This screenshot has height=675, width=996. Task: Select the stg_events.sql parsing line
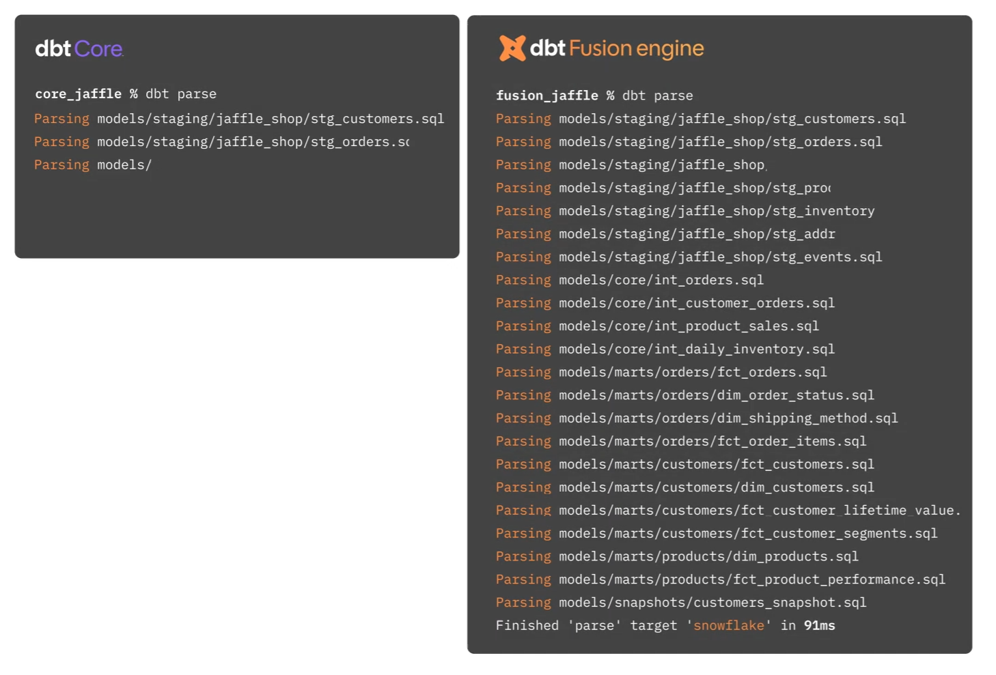[x=689, y=257]
